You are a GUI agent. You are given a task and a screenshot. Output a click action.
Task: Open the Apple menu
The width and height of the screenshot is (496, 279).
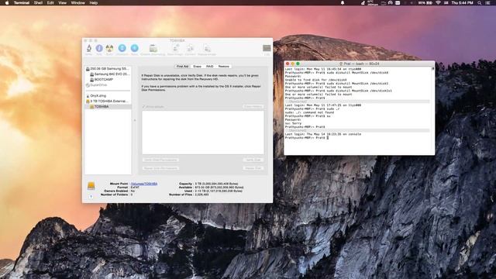point(7,3)
